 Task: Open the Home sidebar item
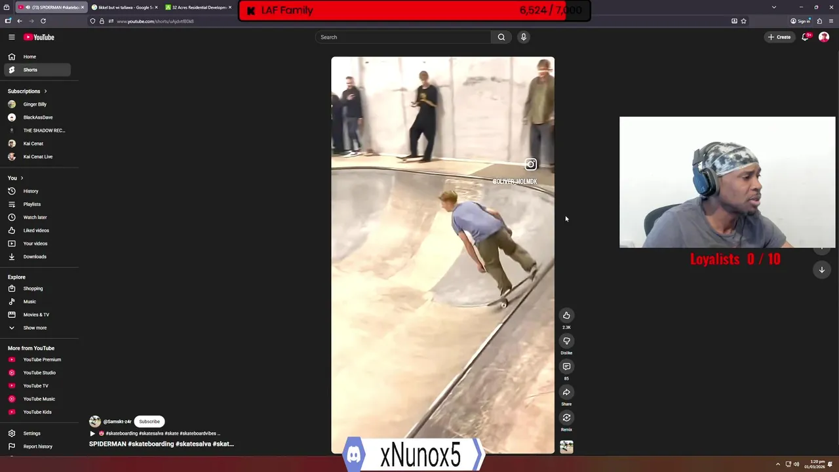[x=37, y=57]
